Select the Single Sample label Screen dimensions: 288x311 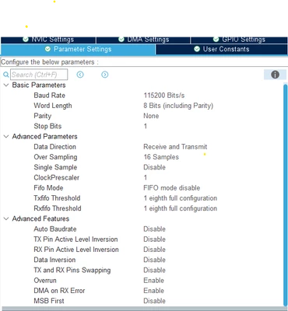click(x=55, y=167)
